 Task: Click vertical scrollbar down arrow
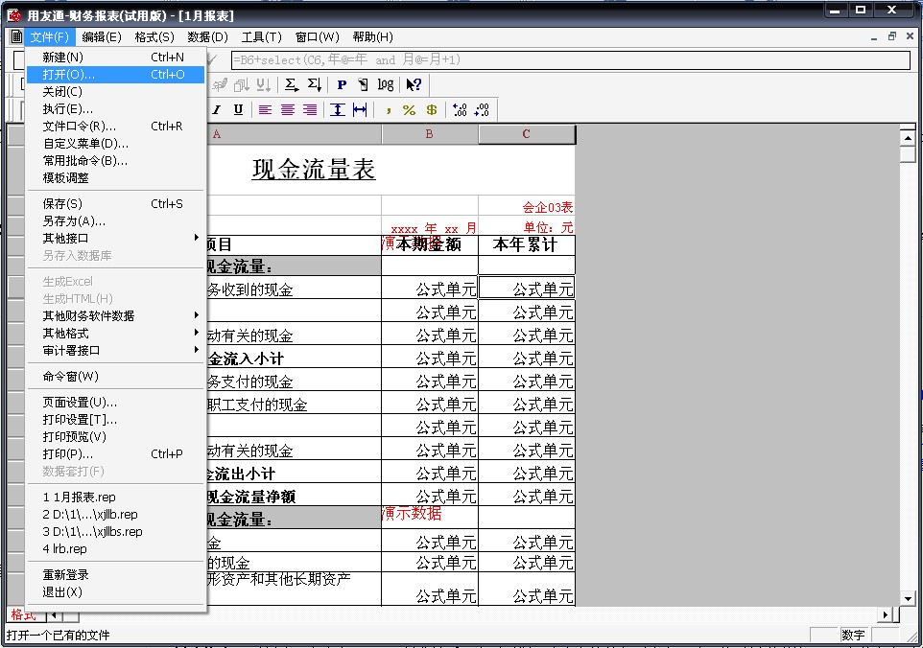[908, 599]
